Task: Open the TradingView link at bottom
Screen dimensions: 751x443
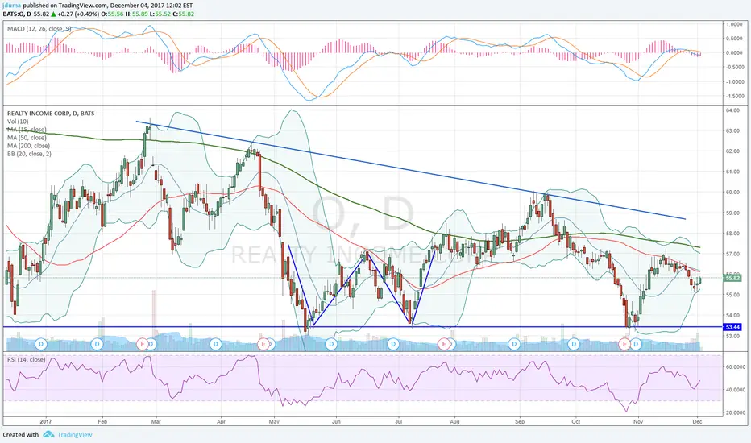Action: pos(75,435)
